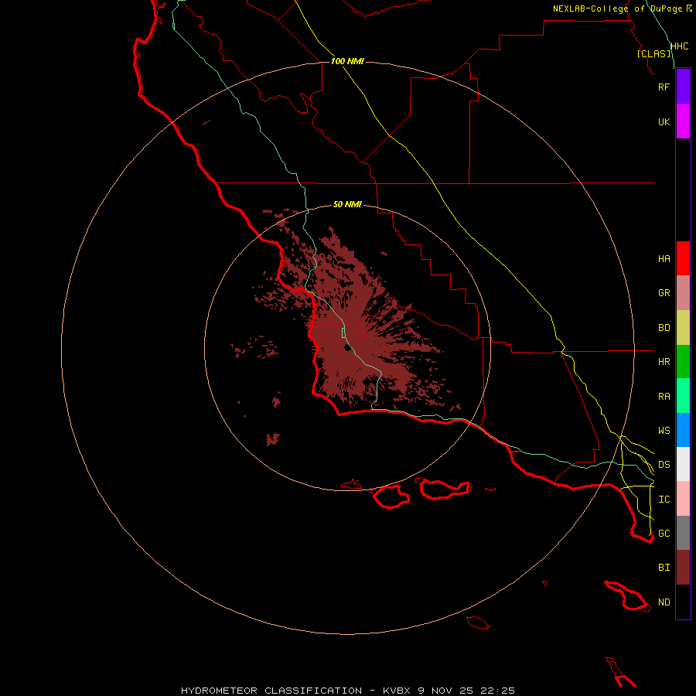Click the 'HHC' product code text
Viewport: 696px width, 696px height.
(x=679, y=46)
